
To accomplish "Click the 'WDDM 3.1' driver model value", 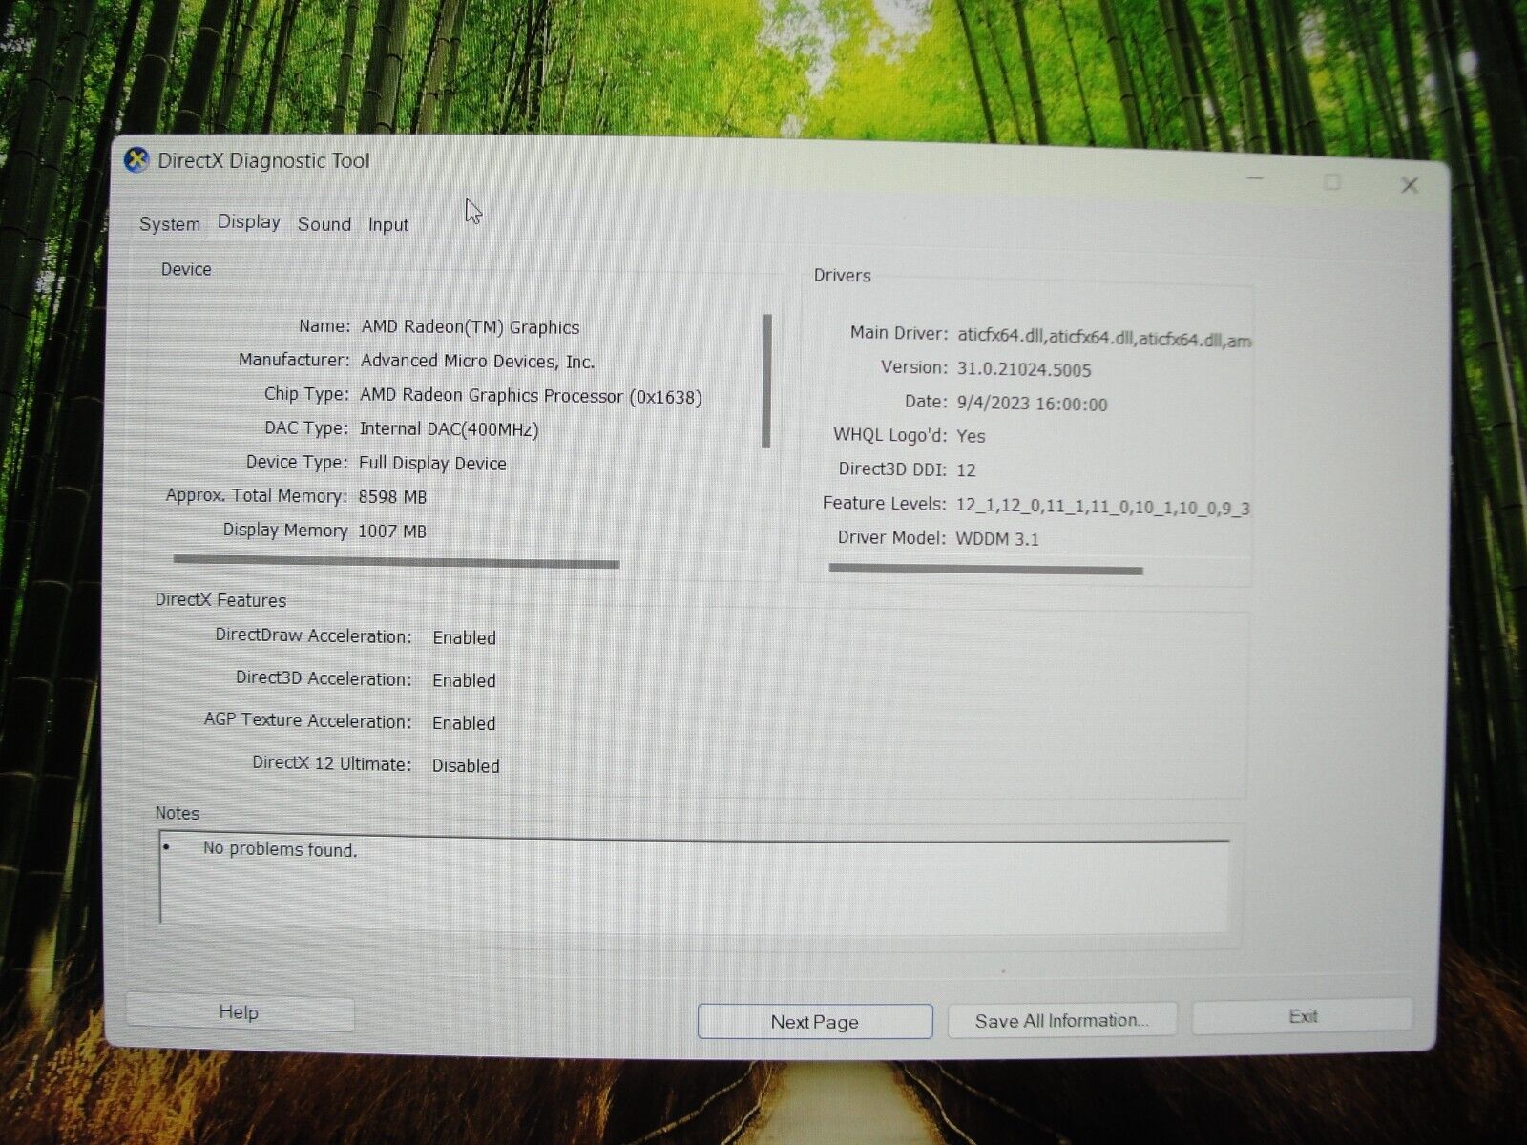I will (997, 539).
